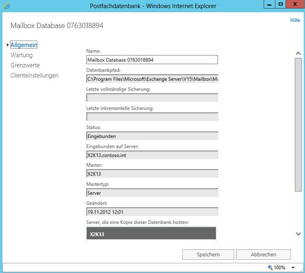Image resolution: width=305 pixels, height=273 pixels.
Task: Click the Eingebunden auf Server: label
Action: pyautogui.click(x=112, y=147)
